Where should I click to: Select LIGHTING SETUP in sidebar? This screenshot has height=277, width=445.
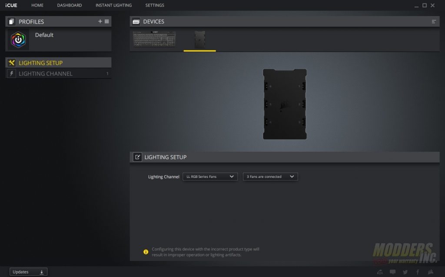click(59, 63)
